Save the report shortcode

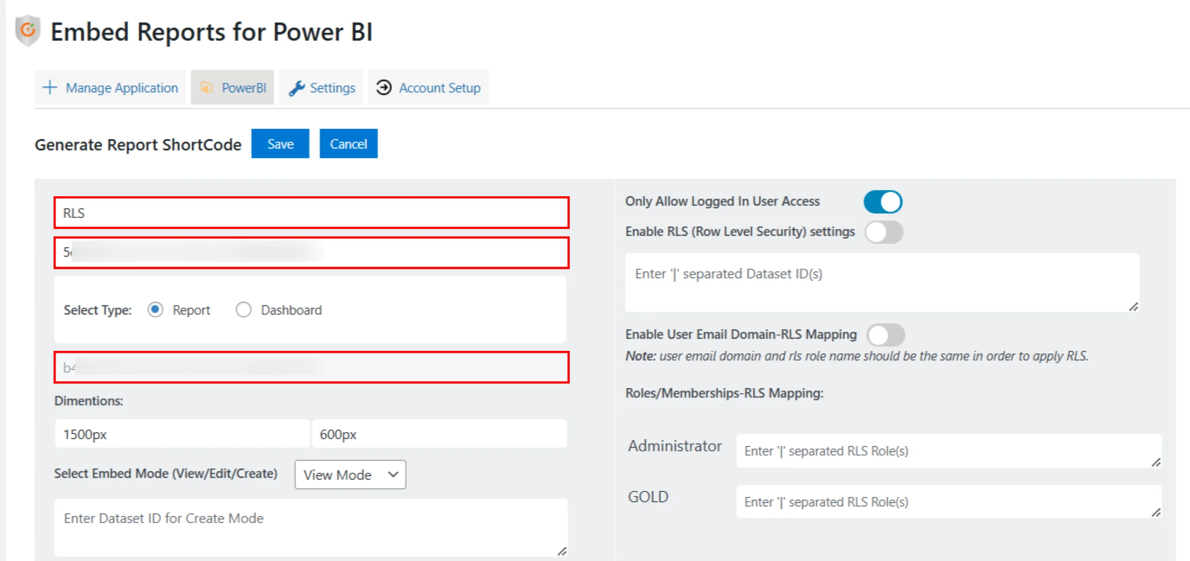pyautogui.click(x=280, y=144)
